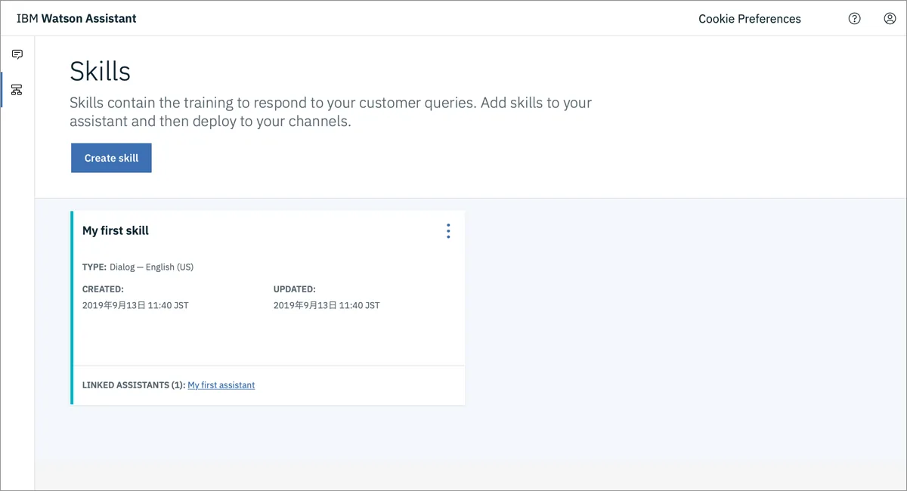This screenshot has height=491, width=907.
Task: Open My first skill options menu
Action: pos(448,231)
